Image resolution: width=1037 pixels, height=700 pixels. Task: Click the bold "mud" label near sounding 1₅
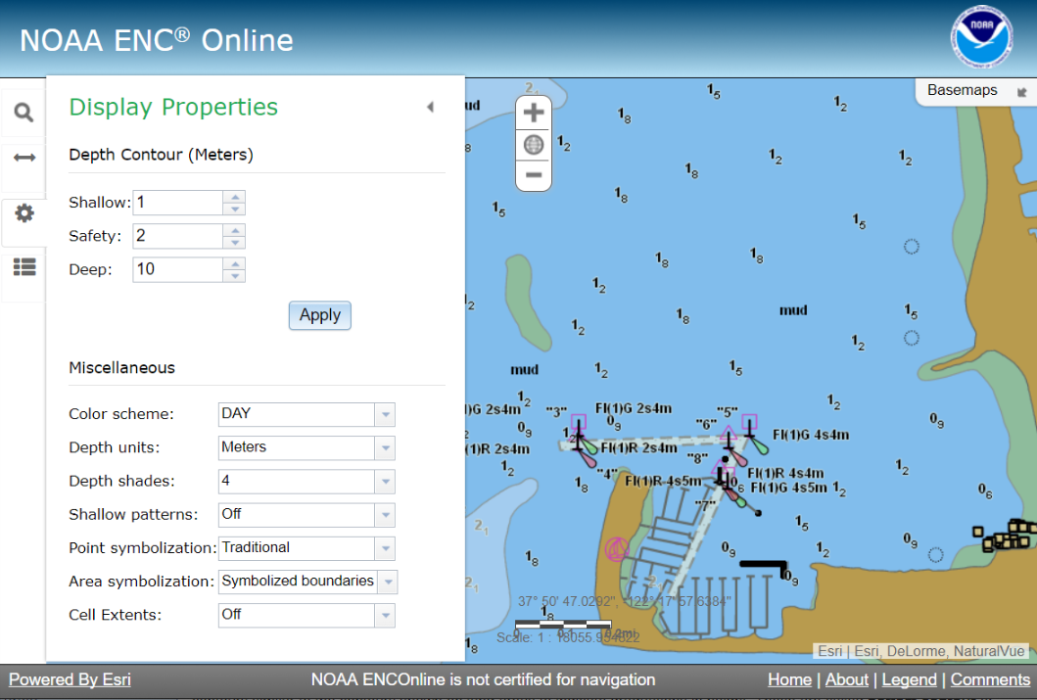[x=793, y=310]
